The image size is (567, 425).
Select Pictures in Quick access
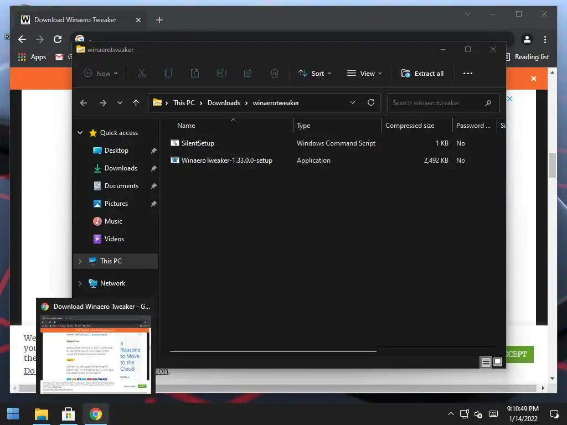coord(116,204)
